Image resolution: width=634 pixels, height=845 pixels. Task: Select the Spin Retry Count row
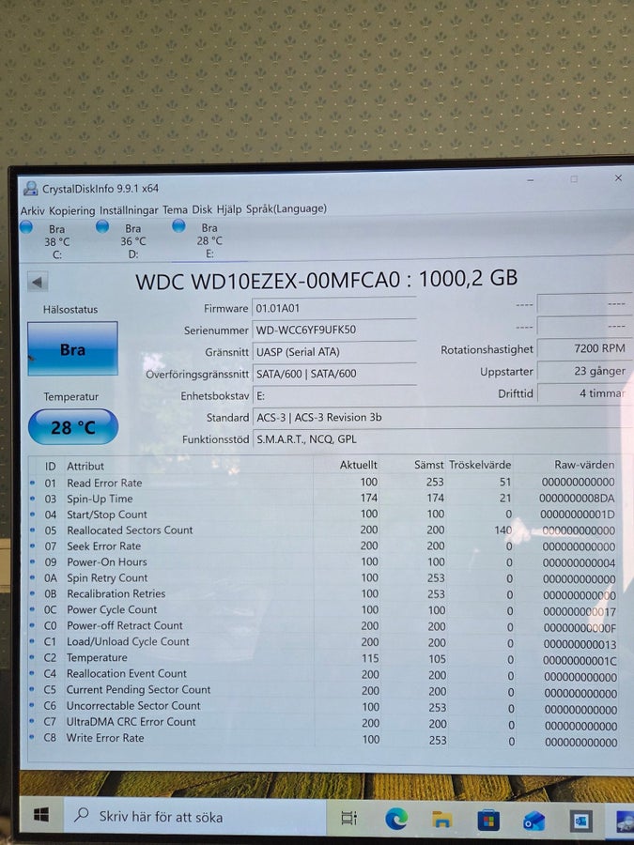322,578
